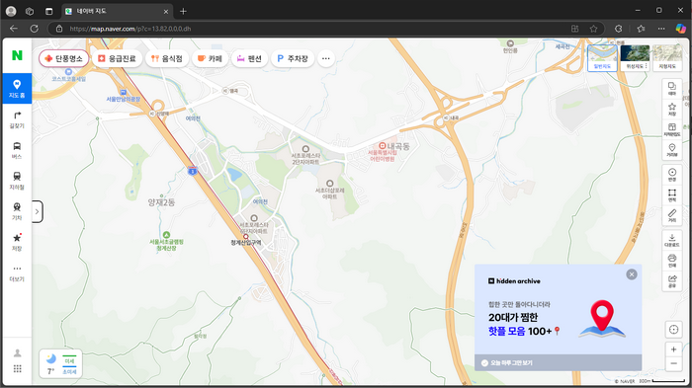This screenshot has height=388, width=692.
Task: Select the 버스 bus icon in sidebar
Action: (x=17, y=150)
